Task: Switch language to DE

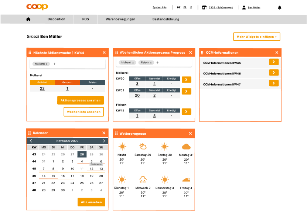Action: point(179,7)
